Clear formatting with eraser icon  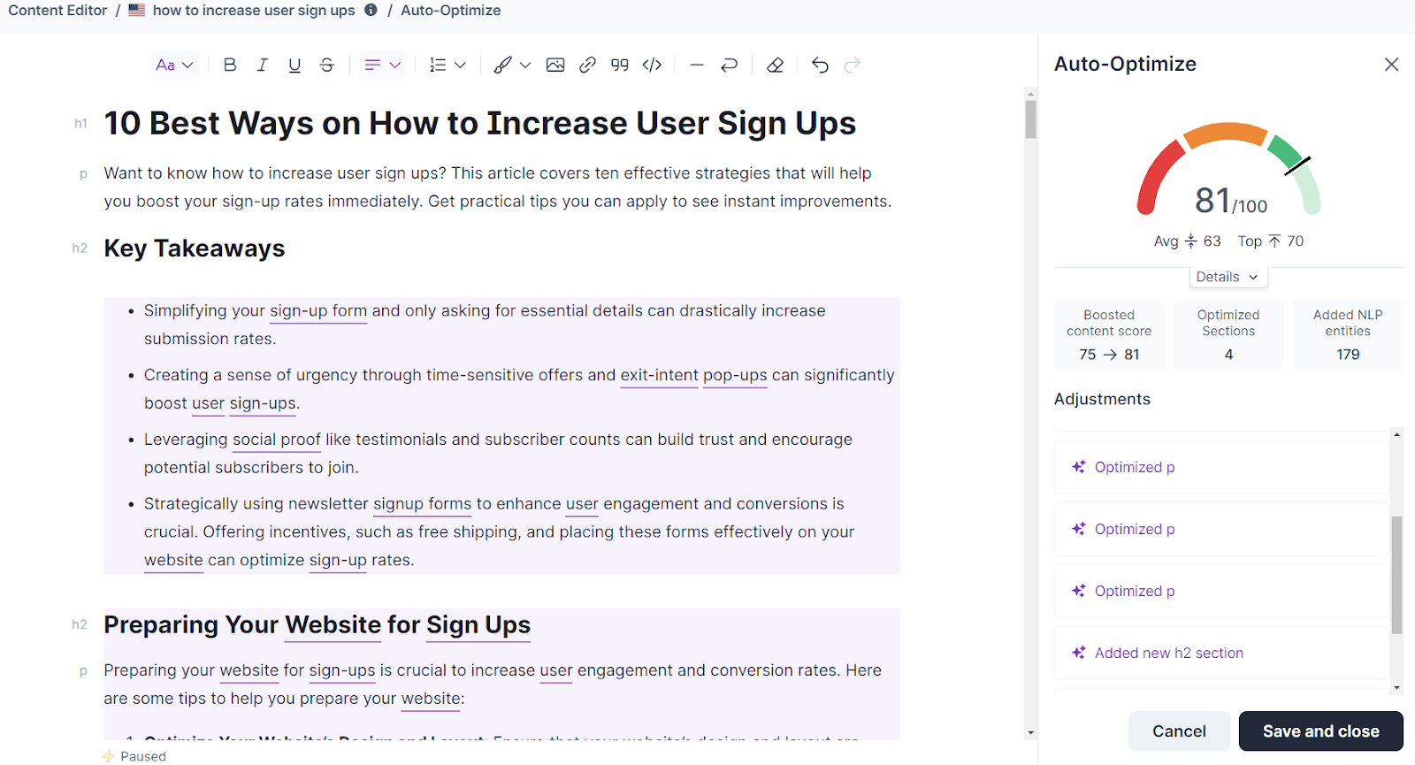pyautogui.click(x=775, y=65)
